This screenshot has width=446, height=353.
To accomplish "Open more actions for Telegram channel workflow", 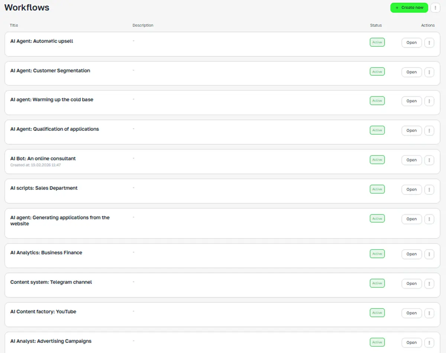I will click(x=429, y=283).
